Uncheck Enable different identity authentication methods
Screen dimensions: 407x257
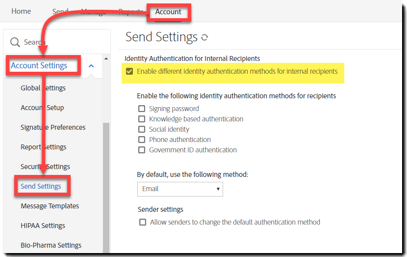(129, 71)
